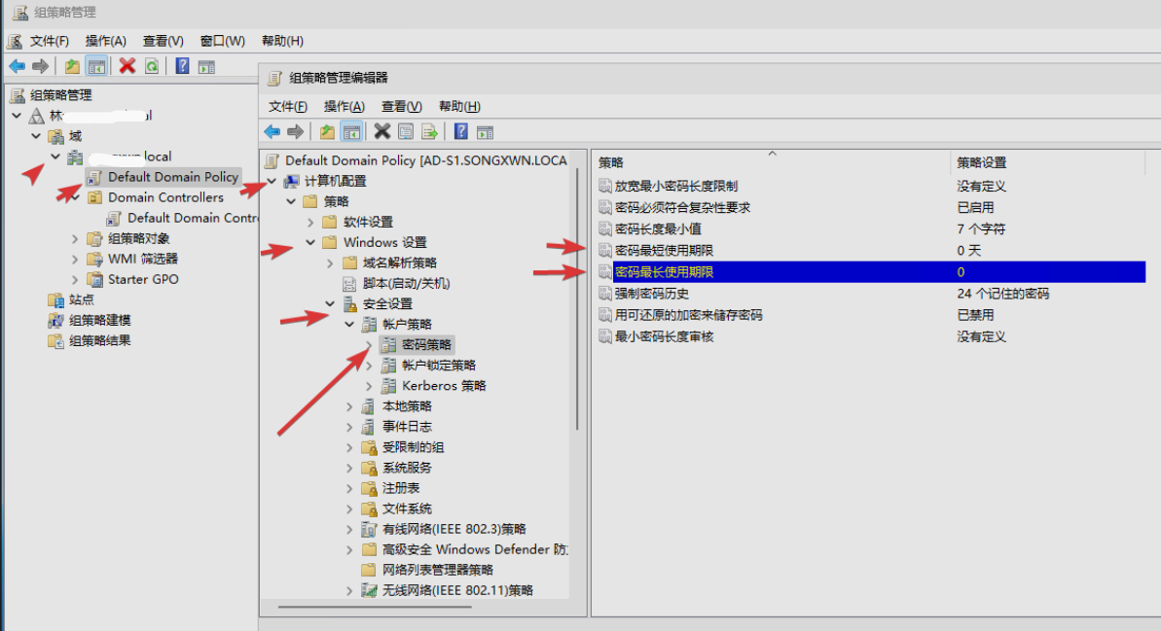
Task: Click Back arrow in Group Policy Management toolbar
Action: (17, 66)
